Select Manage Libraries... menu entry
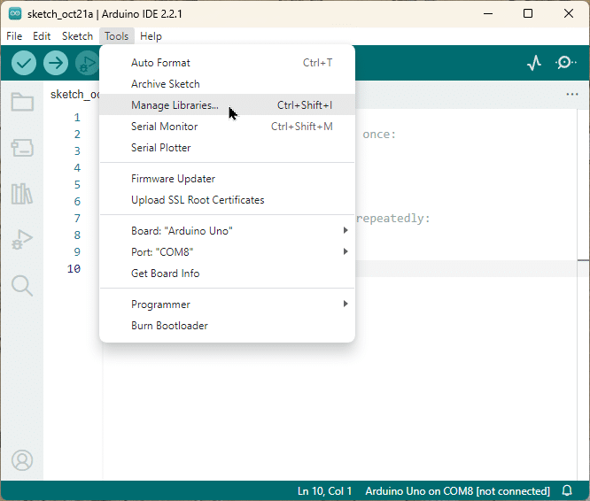Viewport: 590px width, 501px height. pyautogui.click(x=228, y=104)
